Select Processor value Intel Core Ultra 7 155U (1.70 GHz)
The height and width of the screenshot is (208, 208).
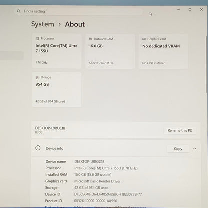click(x=106, y=168)
